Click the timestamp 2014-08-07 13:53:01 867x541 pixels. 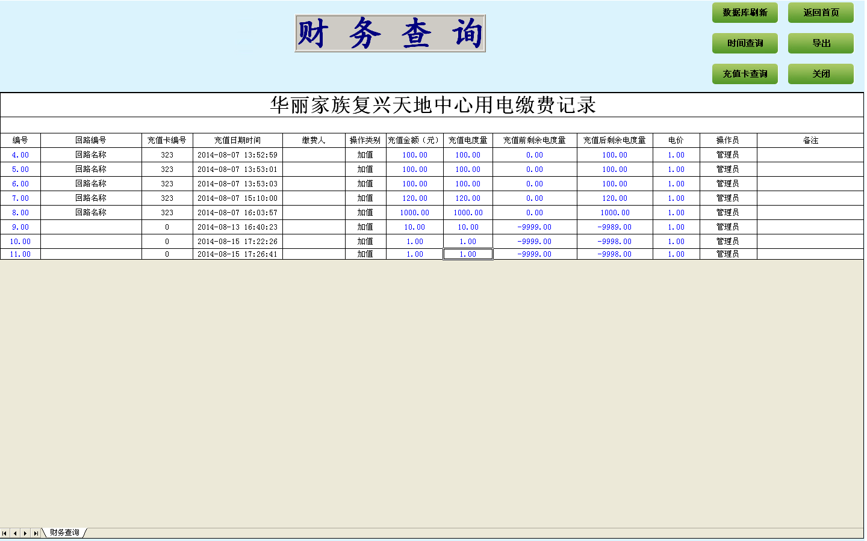coord(238,170)
